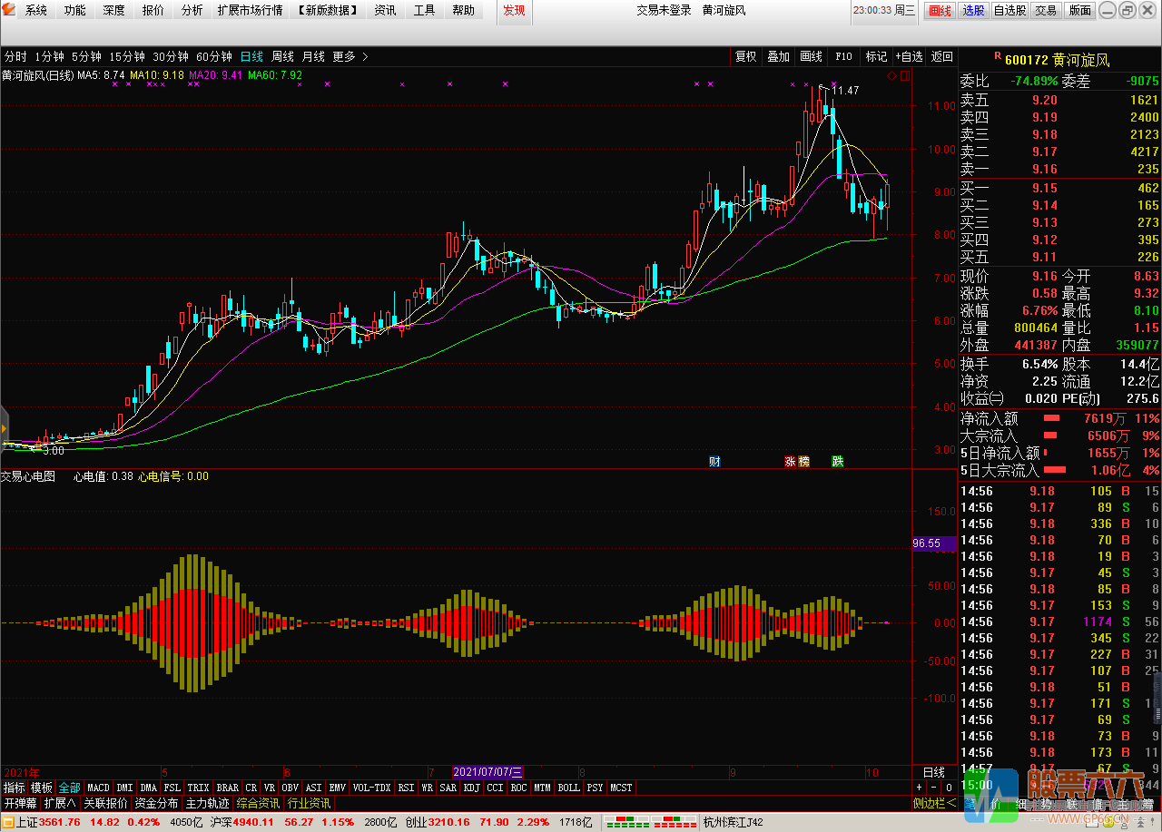This screenshot has width=1162, height=832.
Task: Click the minus zoom icon below the chart
Action: pos(933,788)
